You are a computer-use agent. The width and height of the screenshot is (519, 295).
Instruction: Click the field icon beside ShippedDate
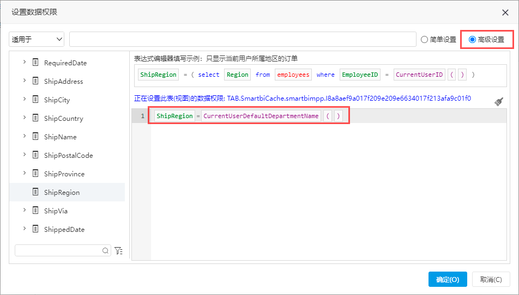pos(35,229)
